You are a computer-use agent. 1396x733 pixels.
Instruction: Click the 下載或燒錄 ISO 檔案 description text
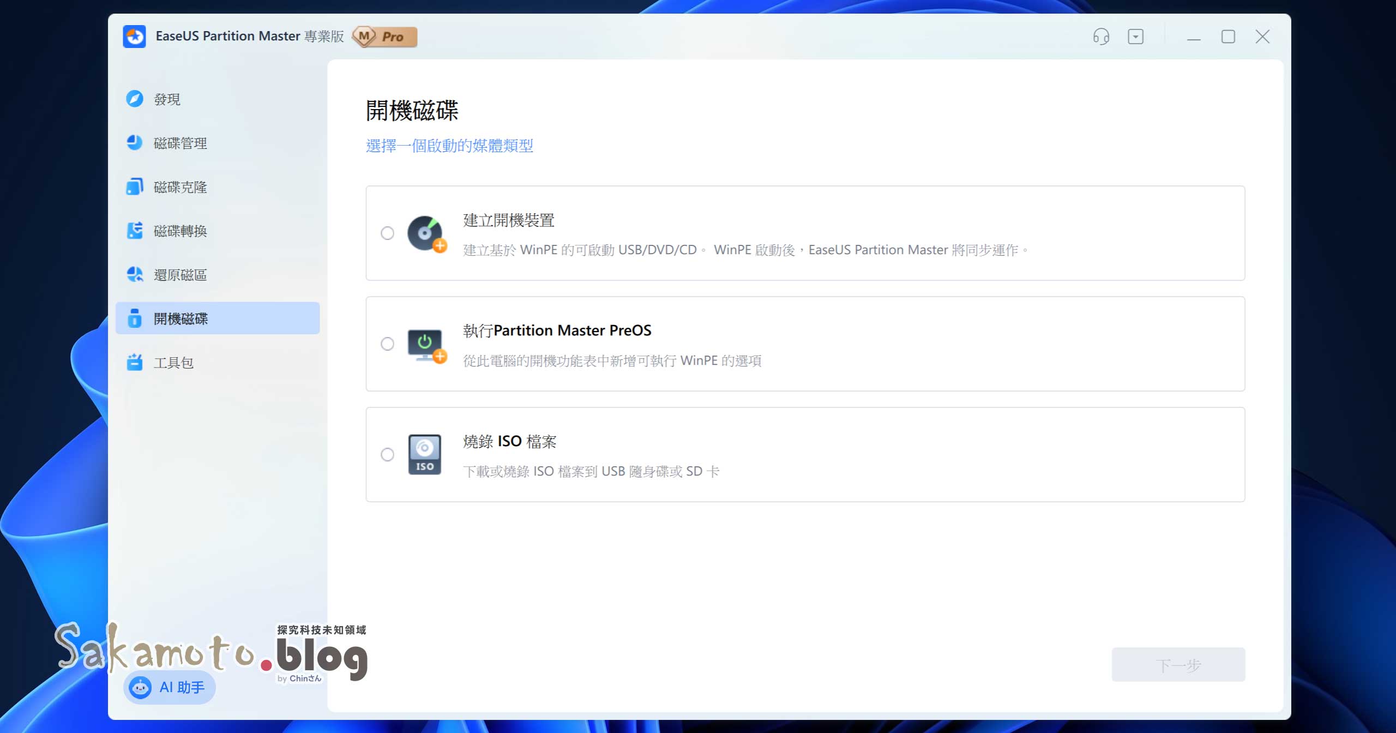point(591,471)
